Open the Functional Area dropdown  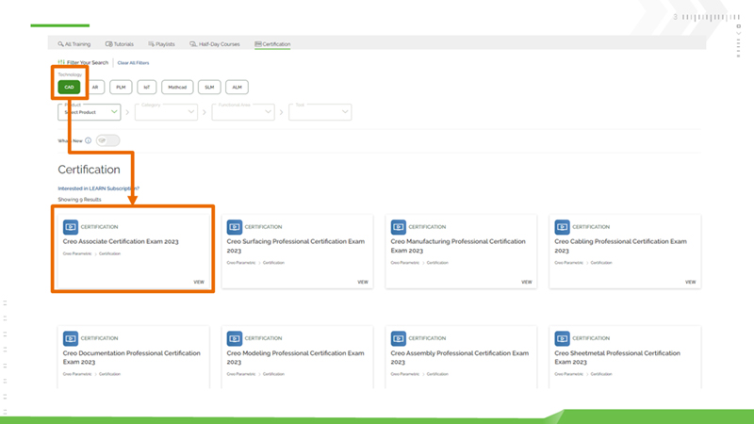tap(242, 112)
